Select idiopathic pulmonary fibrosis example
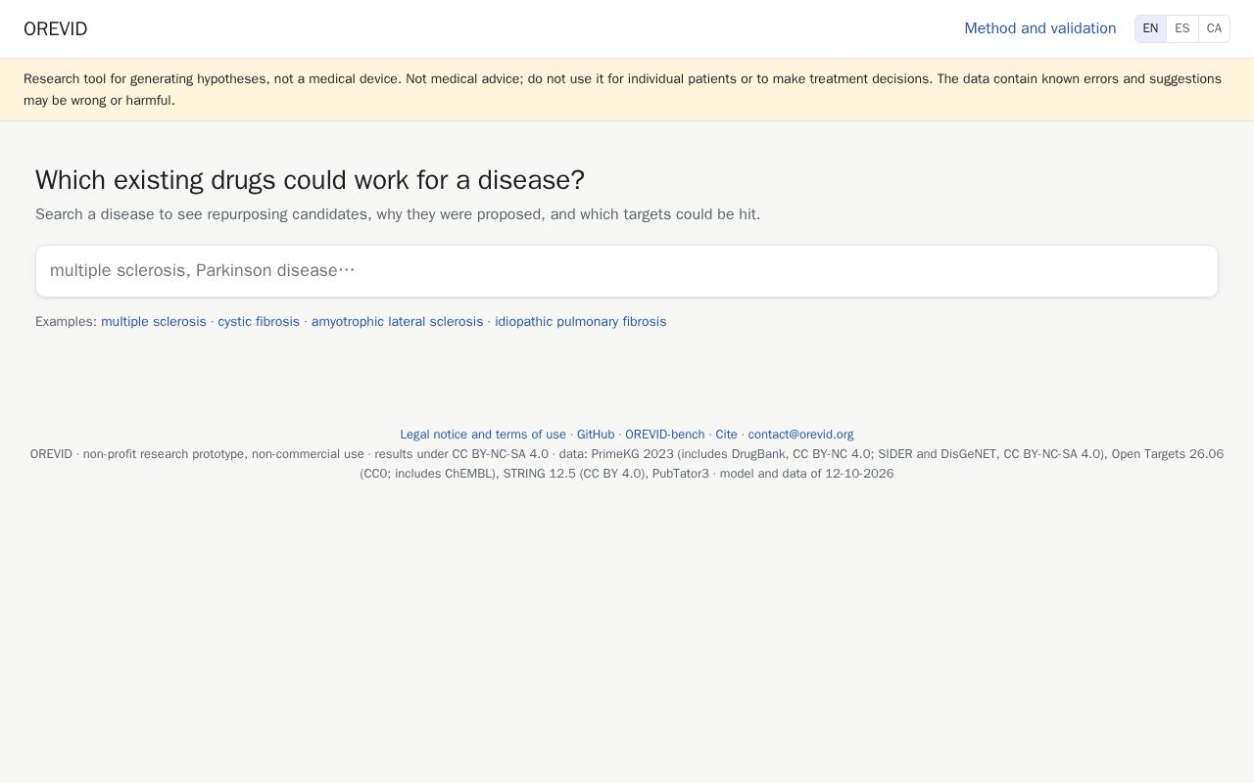 coord(580,321)
